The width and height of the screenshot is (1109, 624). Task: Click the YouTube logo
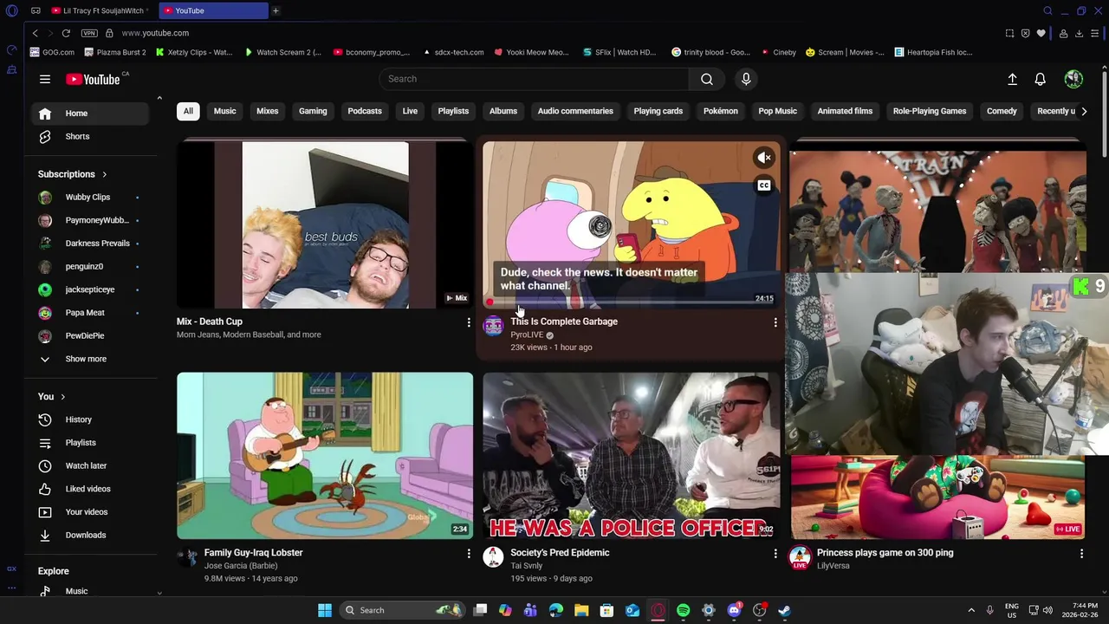(x=93, y=79)
